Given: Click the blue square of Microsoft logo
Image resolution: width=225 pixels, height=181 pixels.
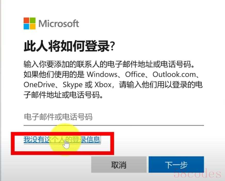Looking at the screenshot, I should [x=26, y=26].
